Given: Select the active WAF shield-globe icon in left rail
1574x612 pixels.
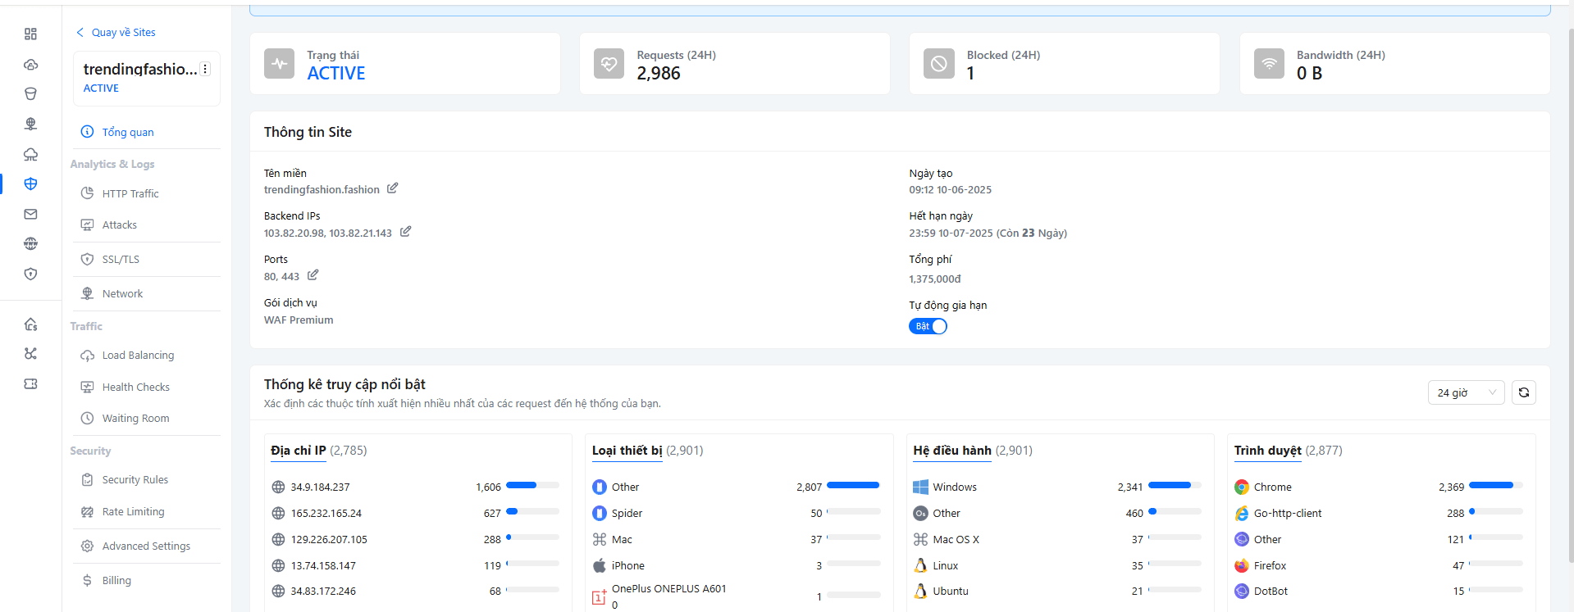Looking at the screenshot, I should [30, 184].
